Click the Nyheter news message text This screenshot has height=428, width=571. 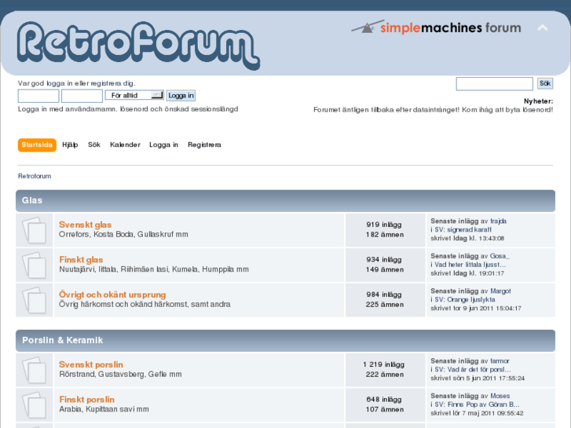click(434, 110)
